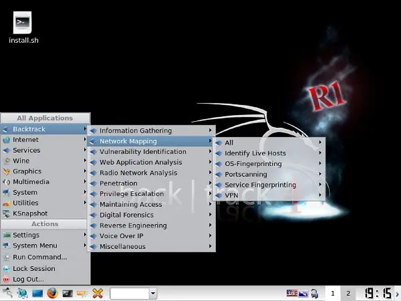Expand the System submenu arrow
The image size is (401, 301).
(85, 192)
